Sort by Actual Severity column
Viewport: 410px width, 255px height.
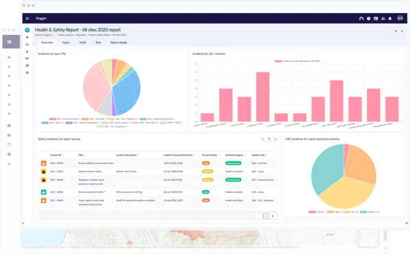(x=211, y=155)
